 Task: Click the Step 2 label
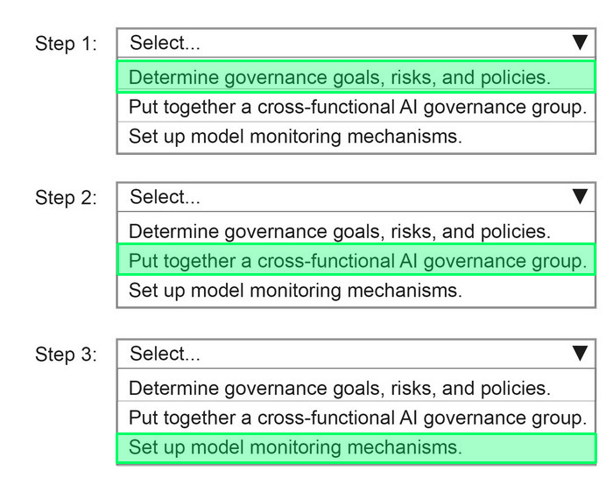pos(66,197)
